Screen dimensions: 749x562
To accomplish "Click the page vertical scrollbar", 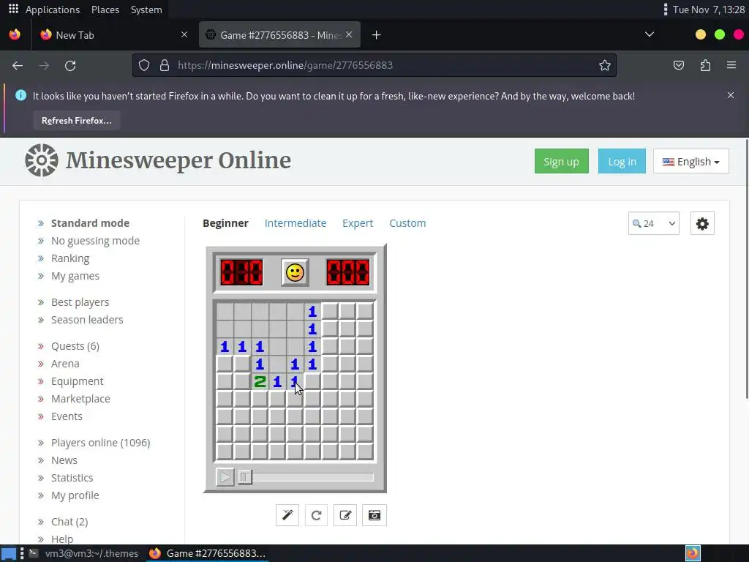I will (x=746, y=268).
